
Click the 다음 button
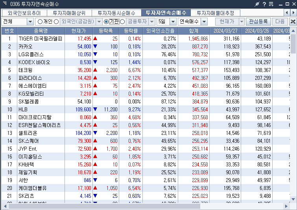(x=280, y=22)
